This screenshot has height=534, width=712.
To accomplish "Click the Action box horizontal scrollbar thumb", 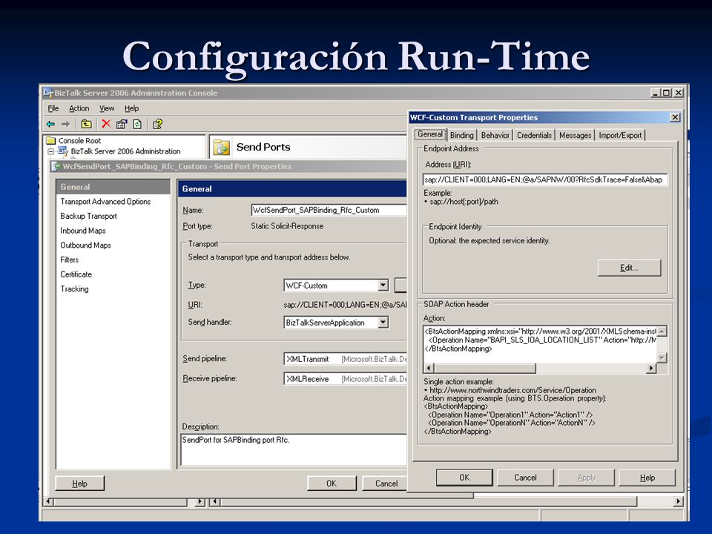I will tap(485, 368).
